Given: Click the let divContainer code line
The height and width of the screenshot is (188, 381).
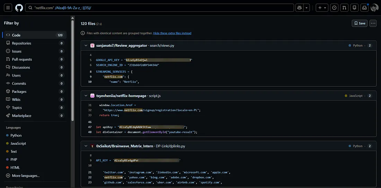Looking at the screenshot, I should pos(147,132).
